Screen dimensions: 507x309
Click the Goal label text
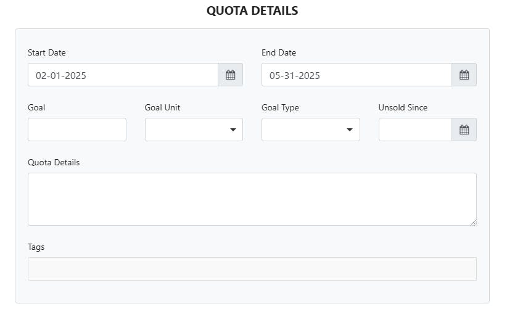click(36, 107)
